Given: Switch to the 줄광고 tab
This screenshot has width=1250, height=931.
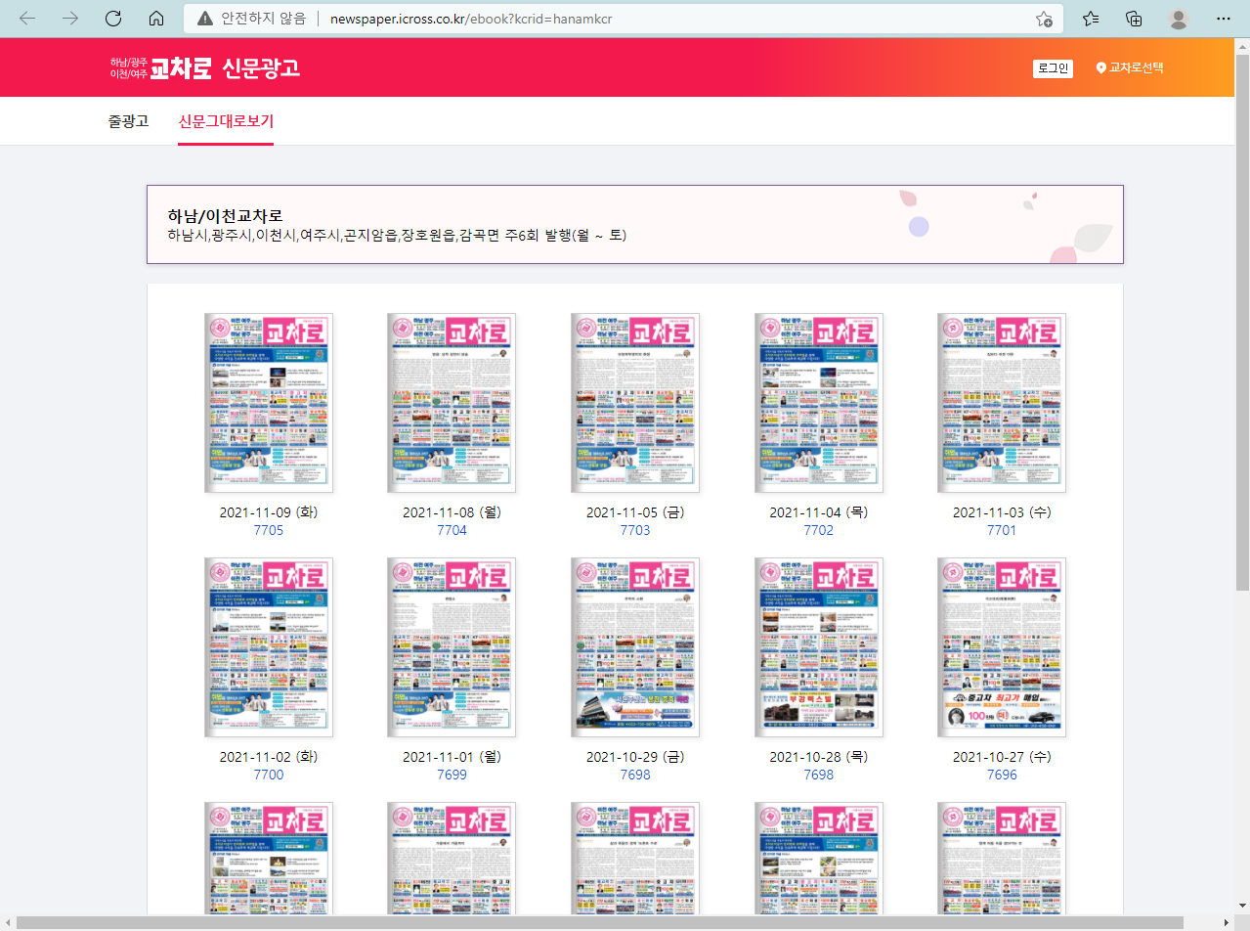Looking at the screenshot, I should (128, 121).
